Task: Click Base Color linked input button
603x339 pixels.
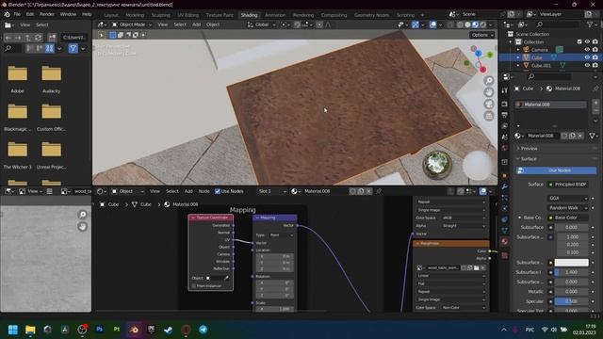Action: click(x=567, y=218)
